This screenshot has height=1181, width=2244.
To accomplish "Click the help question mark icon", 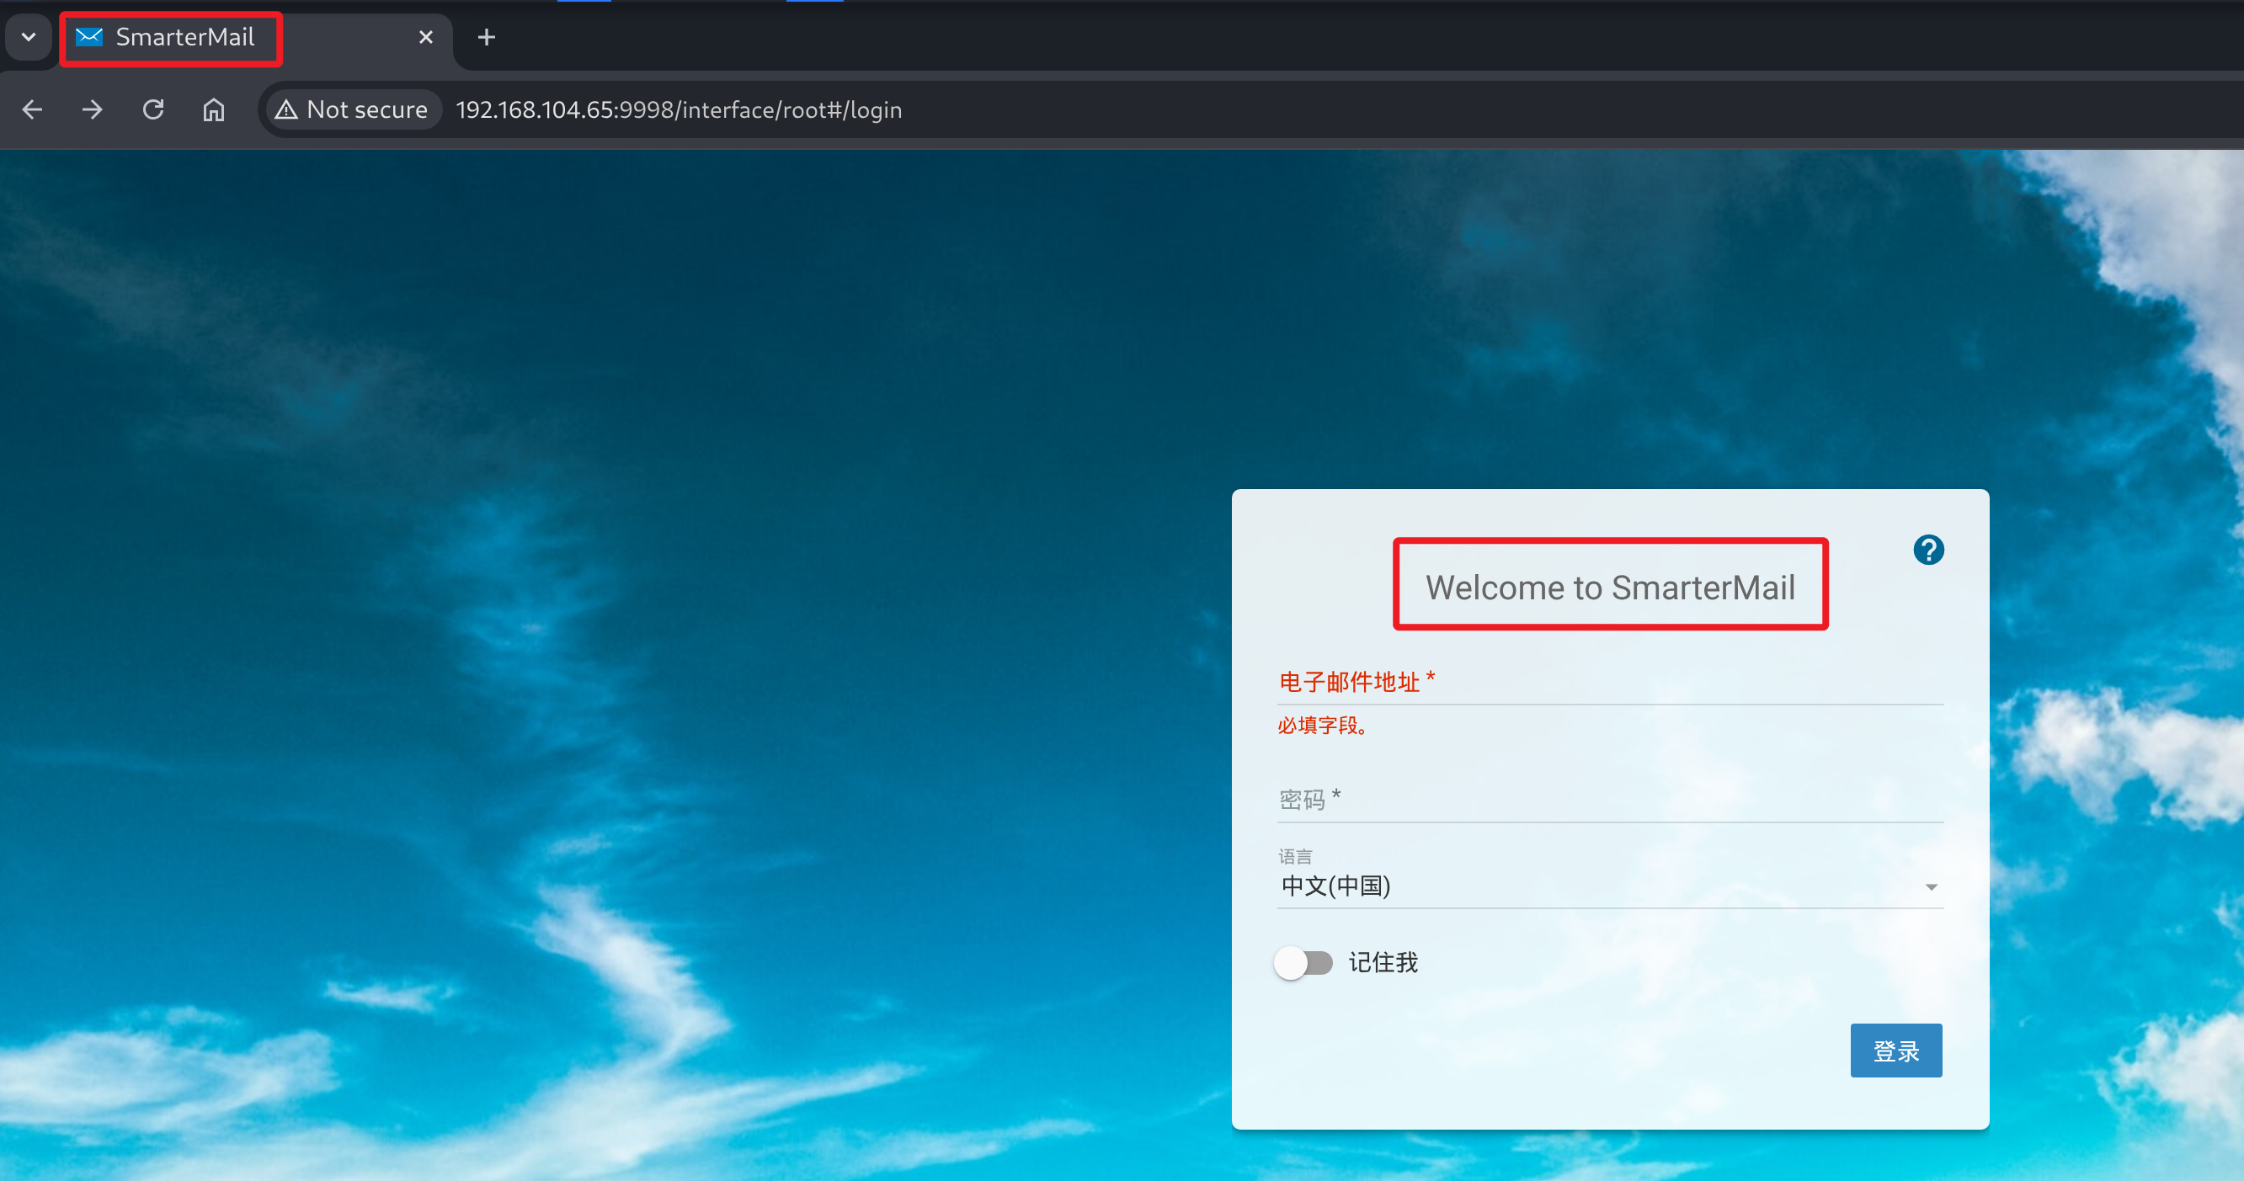I will point(1927,550).
